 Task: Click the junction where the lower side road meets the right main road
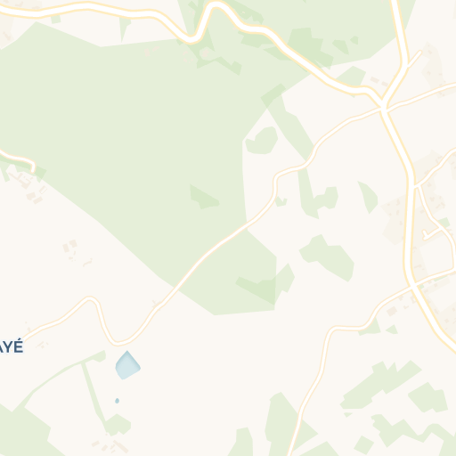point(412,286)
